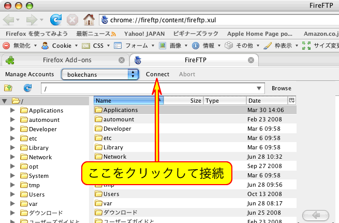Viewport: 339px width, 223px height.
Task: Click the Cookie person icon
Action: pyautogui.click(x=45, y=46)
